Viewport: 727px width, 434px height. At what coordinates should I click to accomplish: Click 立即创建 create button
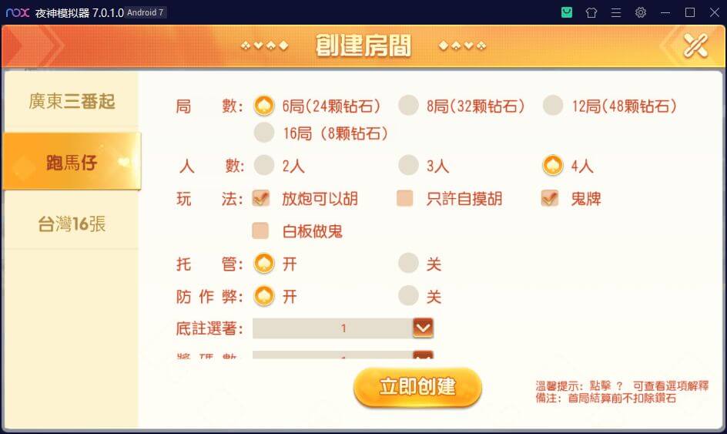(417, 387)
